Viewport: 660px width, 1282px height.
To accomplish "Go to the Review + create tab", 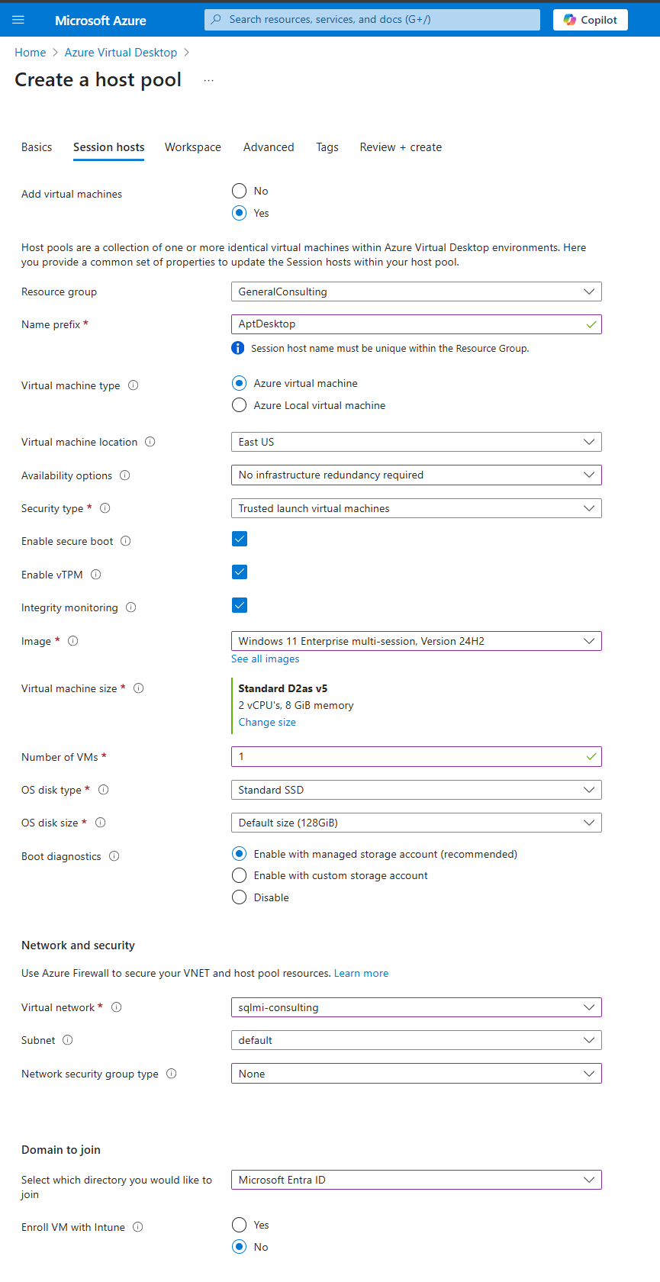I will tap(401, 147).
